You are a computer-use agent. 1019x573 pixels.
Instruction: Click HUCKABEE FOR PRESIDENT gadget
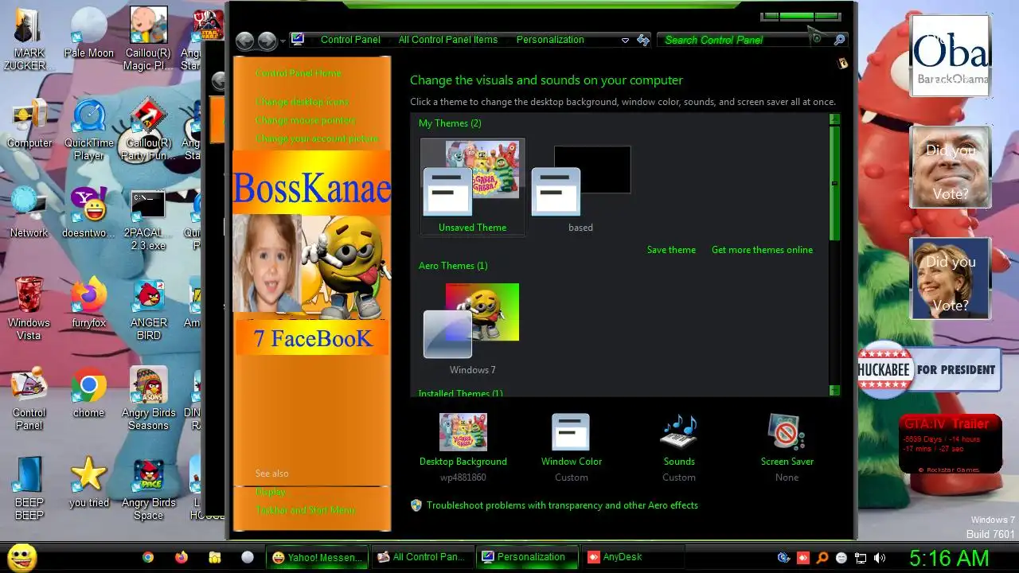[928, 370]
